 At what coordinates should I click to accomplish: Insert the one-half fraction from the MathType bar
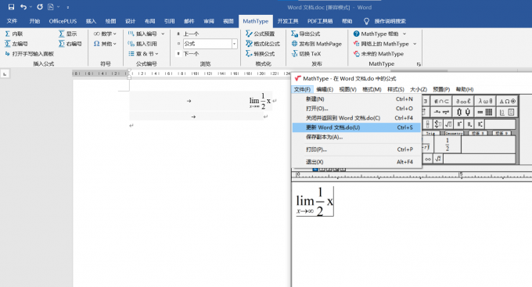click(448, 145)
